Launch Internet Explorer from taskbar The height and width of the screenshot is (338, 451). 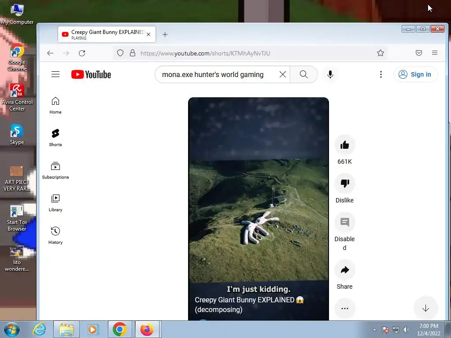pos(39,329)
